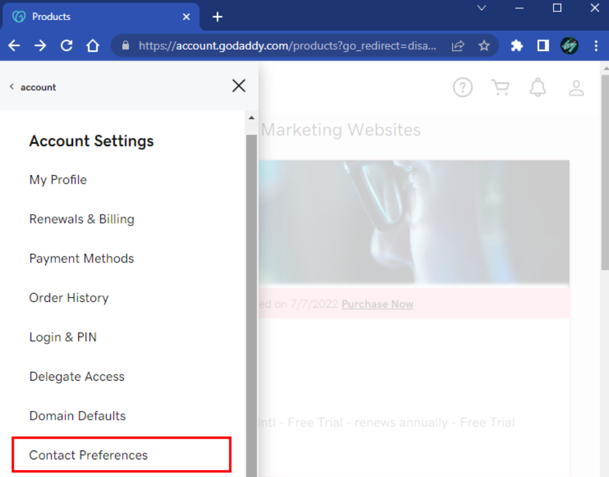Open the Chrome three-dot menu

[x=596, y=46]
